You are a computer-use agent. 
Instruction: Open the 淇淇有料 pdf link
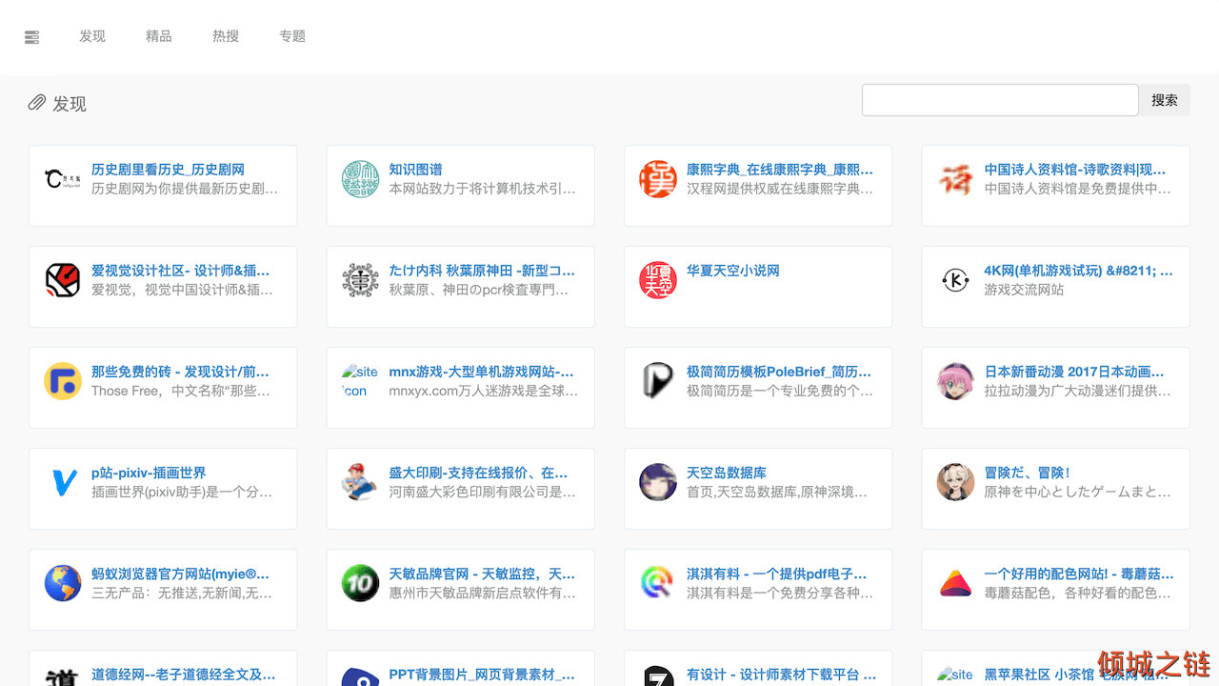pos(777,574)
